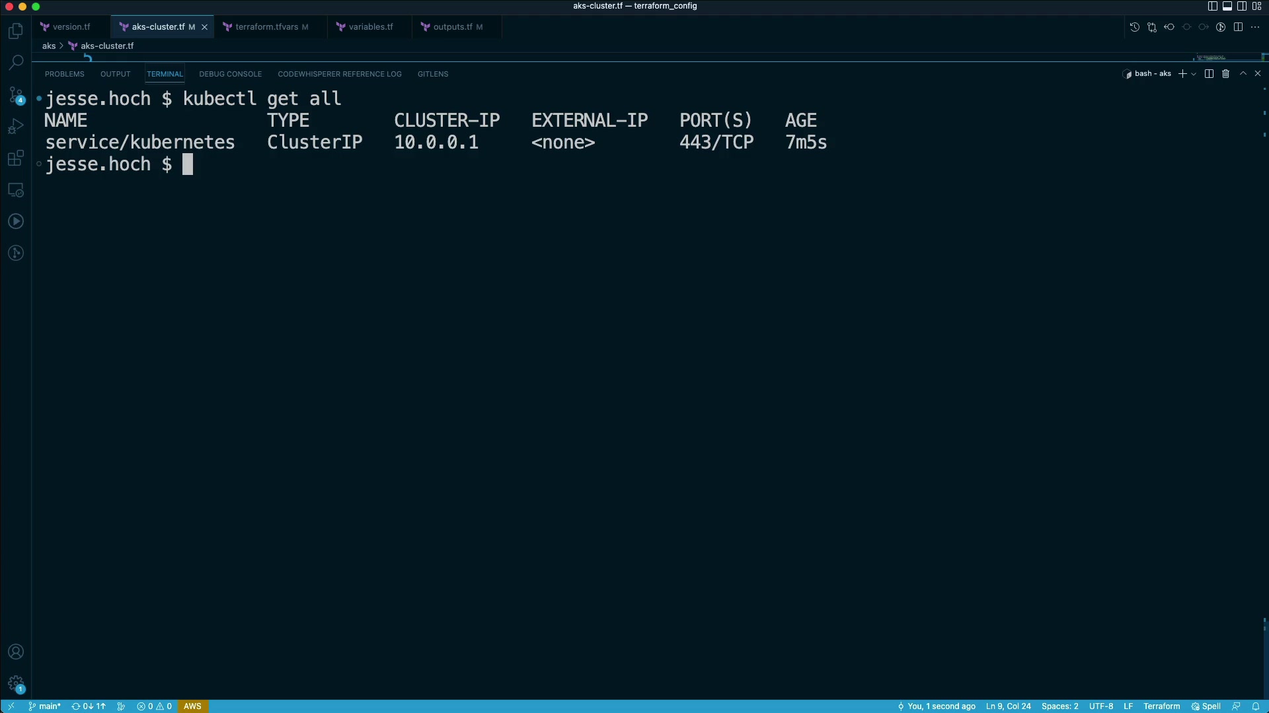Viewport: 1269px width, 713px height.
Task: Open the editor more actions ellipsis
Action: [x=1255, y=27]
